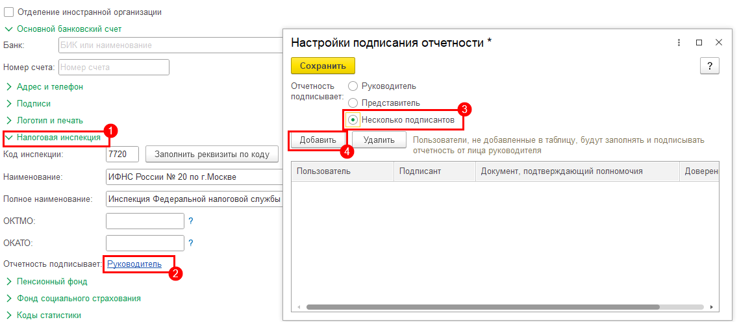This screenshot has height=322, width=739.
Task: Select the Представитель radio option
Action: 353,103
